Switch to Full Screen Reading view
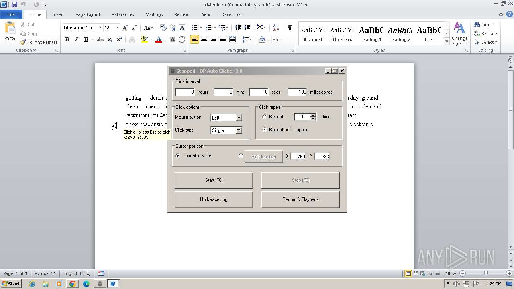Viewport: 514px width, 289px height. tap(415, 273)
